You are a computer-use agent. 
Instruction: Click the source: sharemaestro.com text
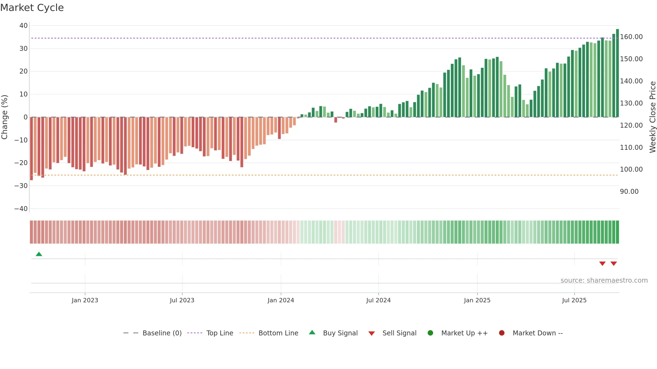[x=604, y=280]
